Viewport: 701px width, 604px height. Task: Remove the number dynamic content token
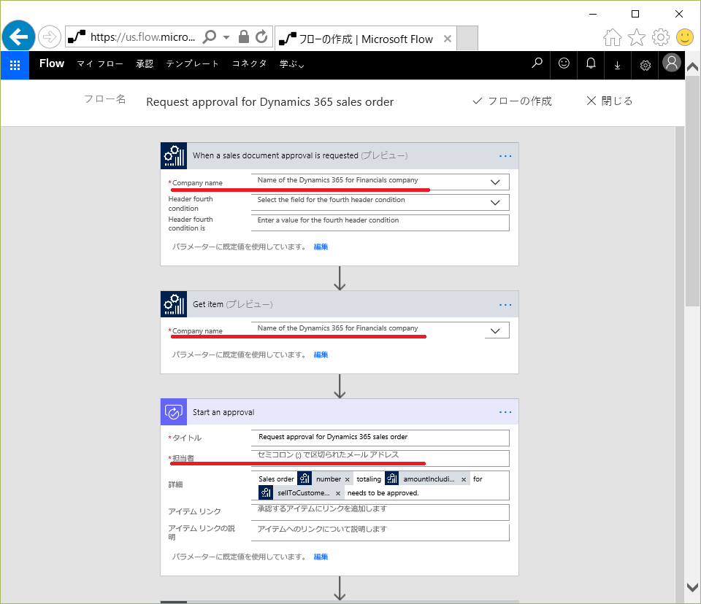tap(347, 479)
